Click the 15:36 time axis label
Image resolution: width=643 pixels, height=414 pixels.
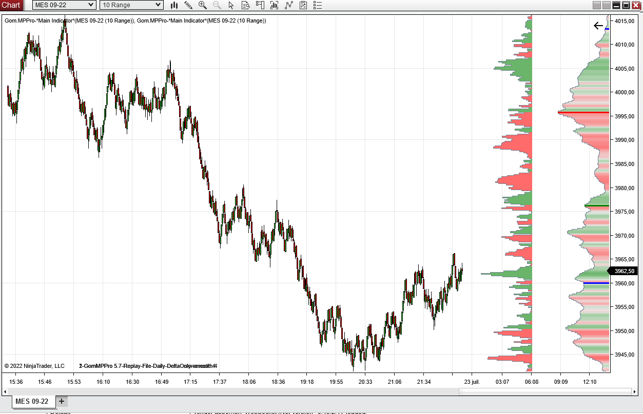pos(16,382)
